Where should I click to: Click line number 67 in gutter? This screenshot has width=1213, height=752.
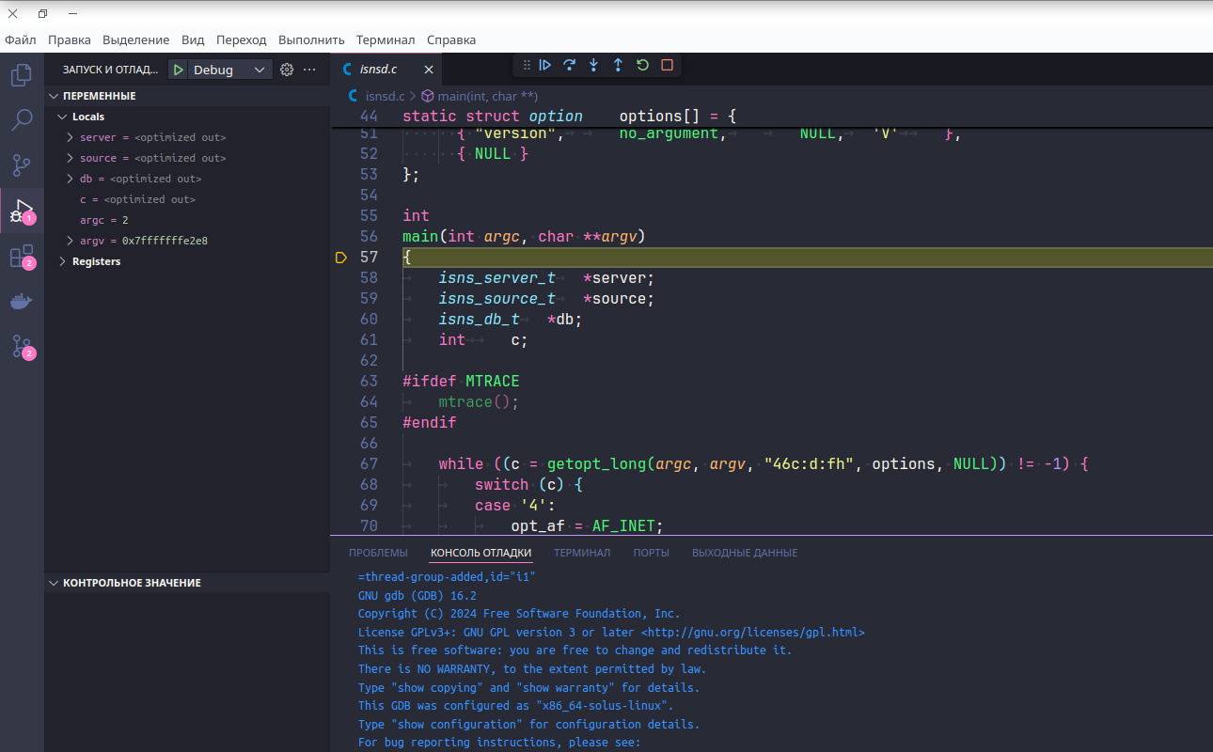[369, 464]
